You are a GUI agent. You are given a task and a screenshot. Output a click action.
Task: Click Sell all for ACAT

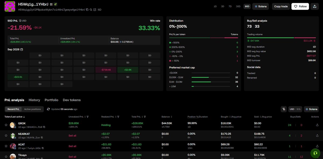coord(72,146)
